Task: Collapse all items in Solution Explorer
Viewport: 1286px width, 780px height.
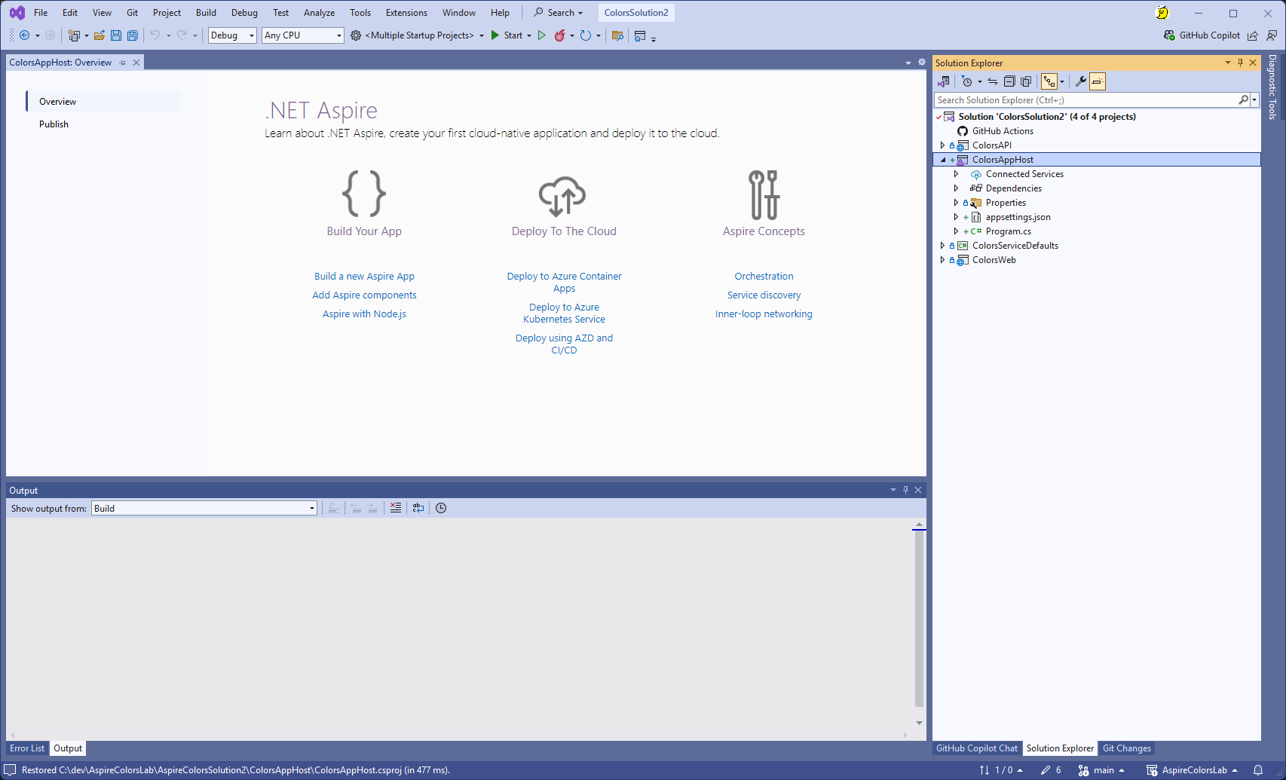Action: click(x=1009, y=81)
